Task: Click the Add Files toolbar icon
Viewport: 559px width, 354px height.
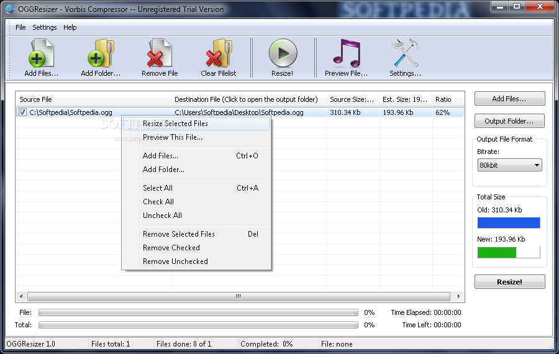Action: pyautogui.click(x=41, y=53)
